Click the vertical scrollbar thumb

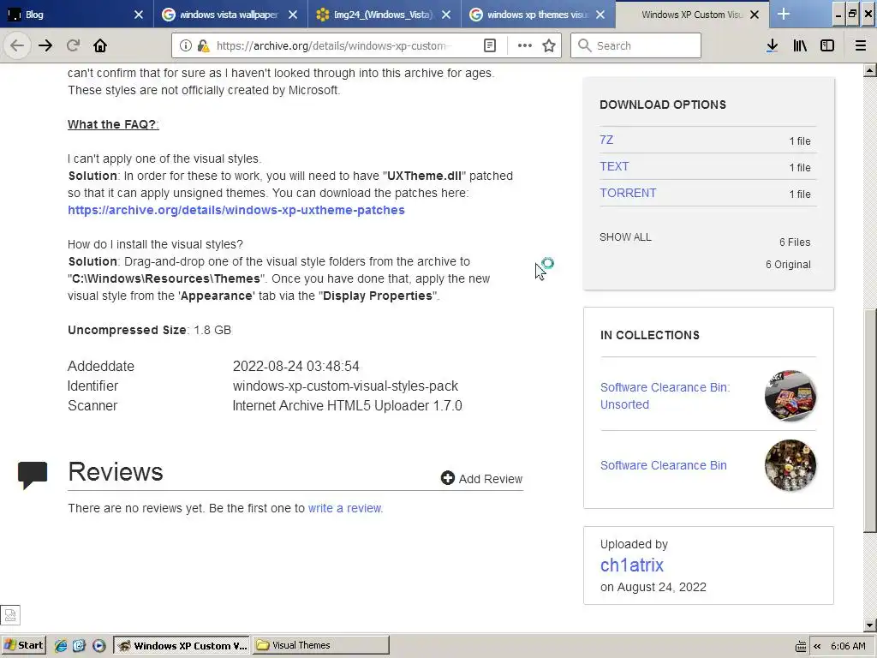click(870, 421)
